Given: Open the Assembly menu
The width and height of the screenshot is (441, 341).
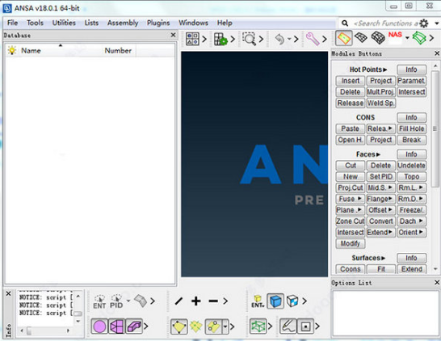Looking at the screenshot, I should point(123,23).
